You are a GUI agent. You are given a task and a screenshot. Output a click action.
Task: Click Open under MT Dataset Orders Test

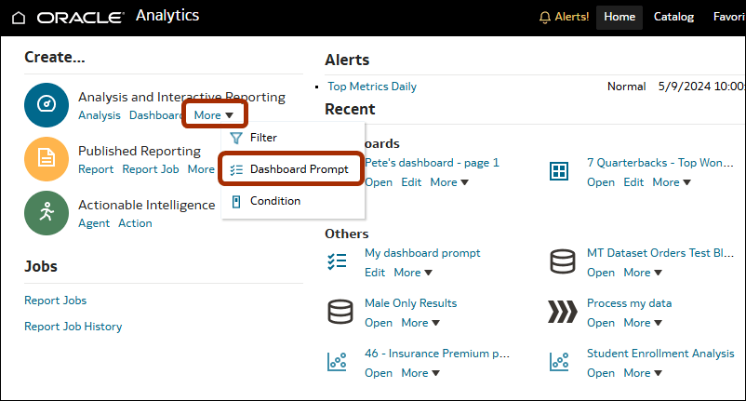(601, 273)
